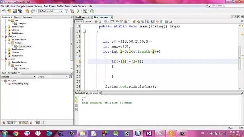Toggle Show Fields filter in Navigator
This screenshot has width=244, height=137.
point(9,123)
